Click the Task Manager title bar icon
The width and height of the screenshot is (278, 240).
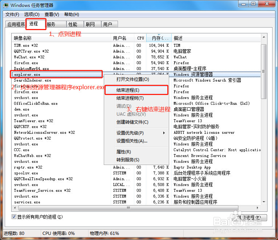(x=6, y=5)
